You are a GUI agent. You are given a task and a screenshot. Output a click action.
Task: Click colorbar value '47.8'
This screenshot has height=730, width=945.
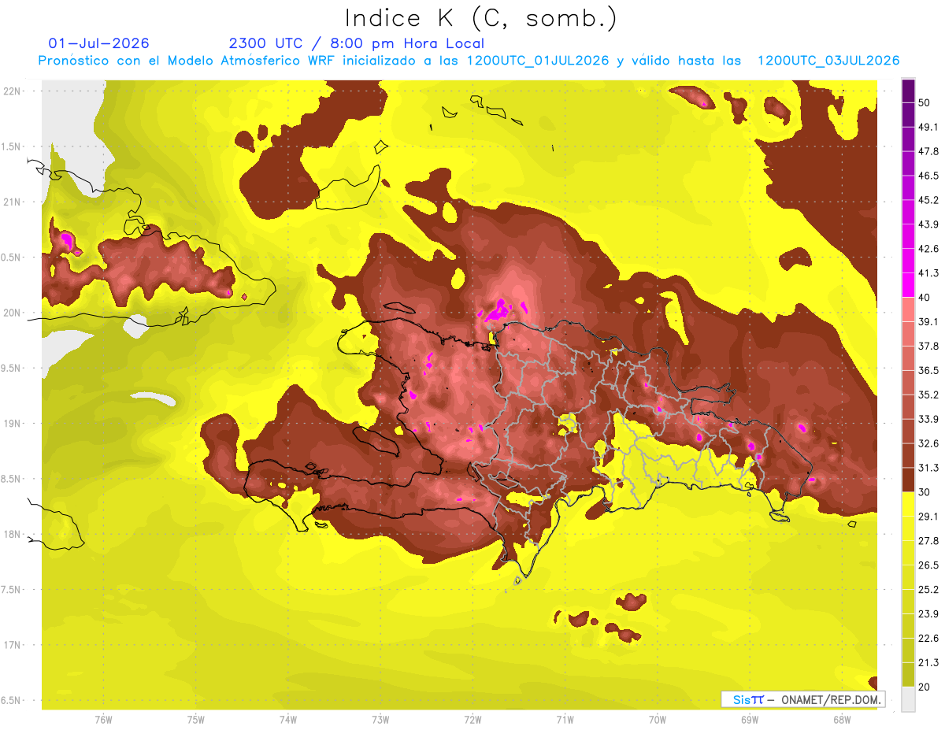(928, 151)
